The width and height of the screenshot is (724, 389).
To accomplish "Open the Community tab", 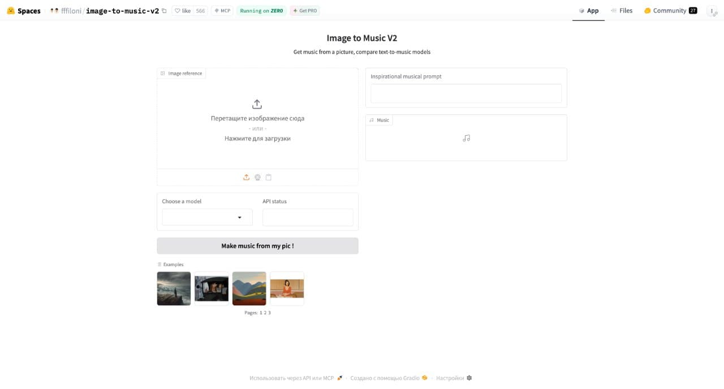I will 670,11.
